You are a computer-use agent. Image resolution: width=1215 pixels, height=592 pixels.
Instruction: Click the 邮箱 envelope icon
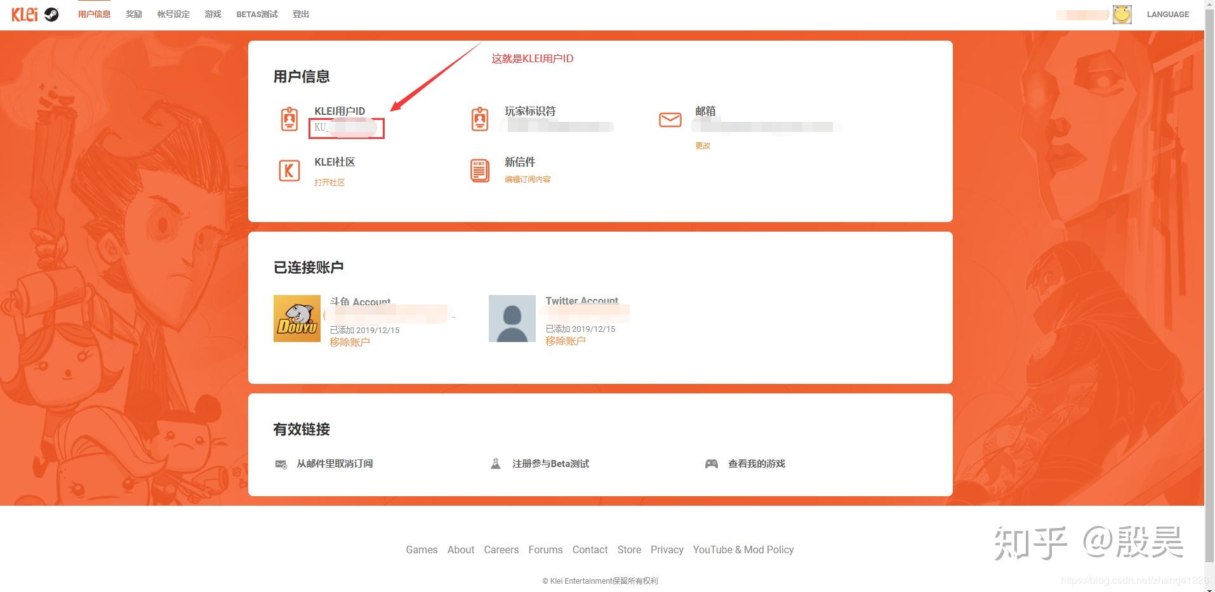(x=670, y=119)
